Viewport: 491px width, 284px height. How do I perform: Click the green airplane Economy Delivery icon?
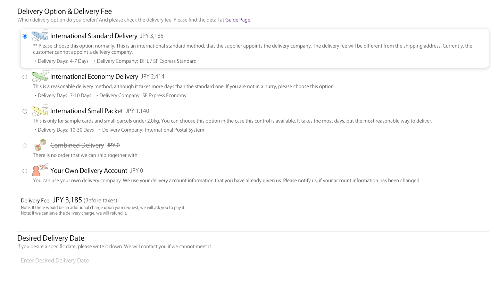pos(40,76)
